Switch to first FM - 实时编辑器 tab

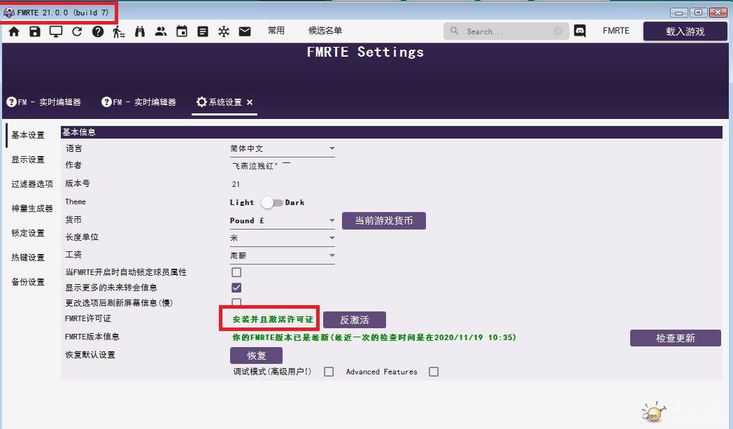tap(44, 102)
